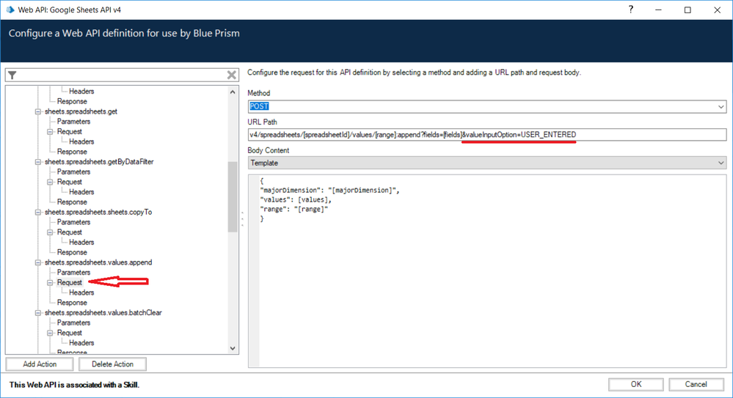Collapse the Request node under sheets.spreadsheets.get
Viewport: 733px width, 398px height.
coord(50,132)
